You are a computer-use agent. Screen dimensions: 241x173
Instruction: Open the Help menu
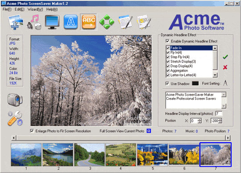pos(52,9)
